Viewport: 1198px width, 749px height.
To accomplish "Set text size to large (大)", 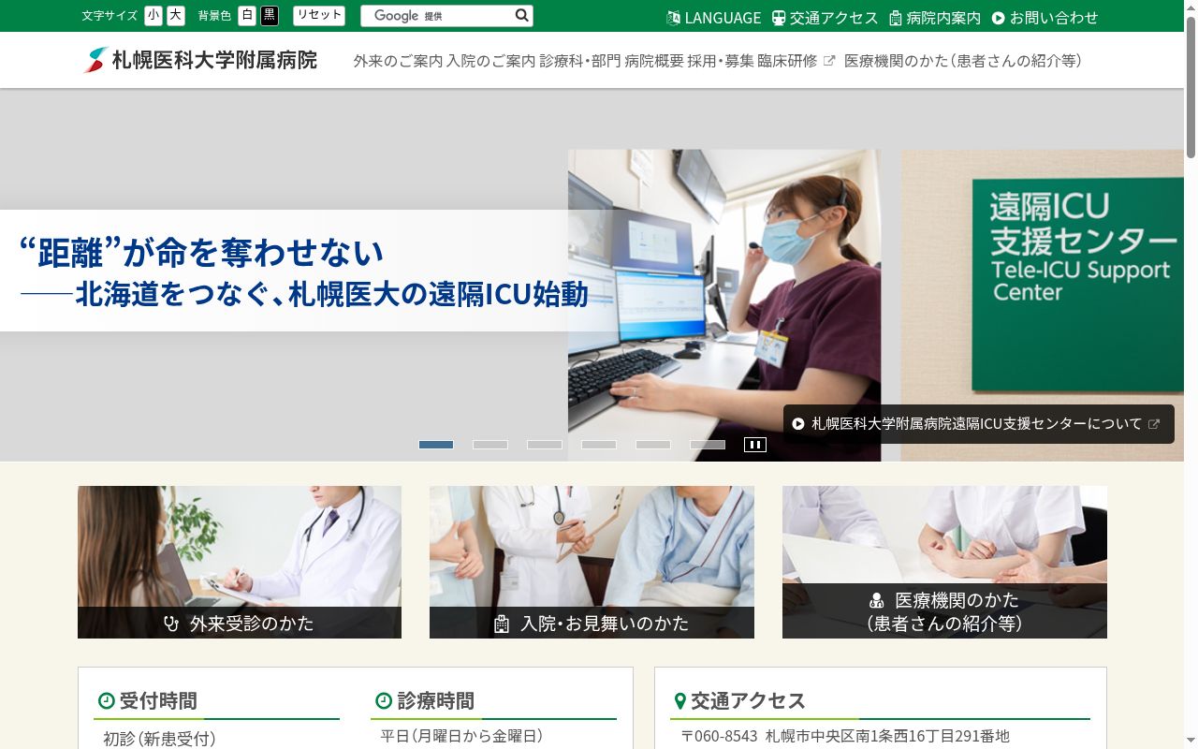I will [176, 16].
